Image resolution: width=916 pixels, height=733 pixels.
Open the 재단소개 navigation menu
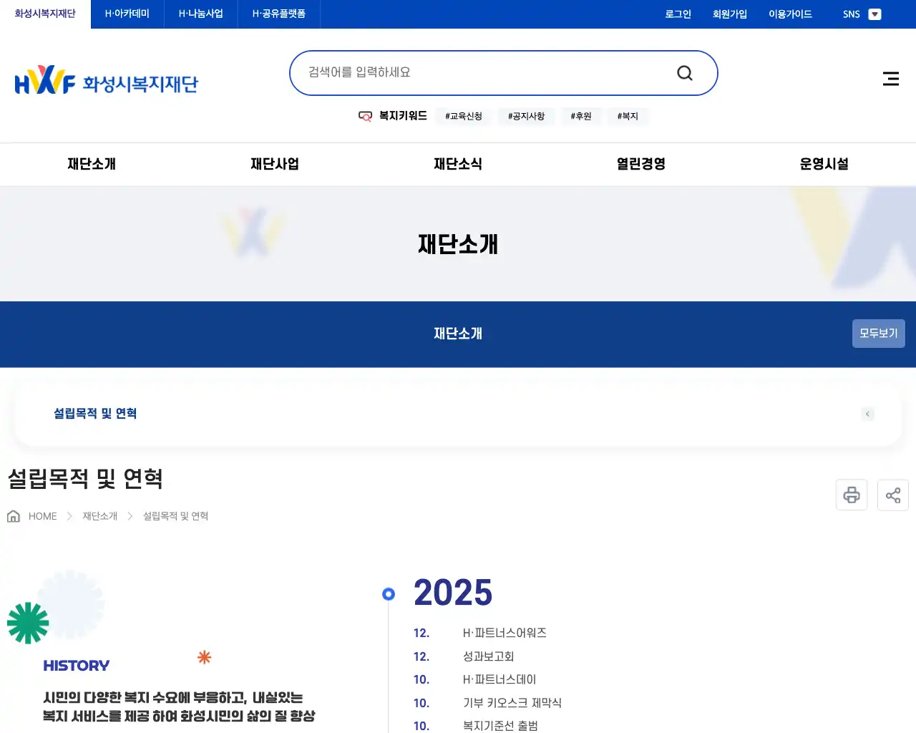point(91,164)
